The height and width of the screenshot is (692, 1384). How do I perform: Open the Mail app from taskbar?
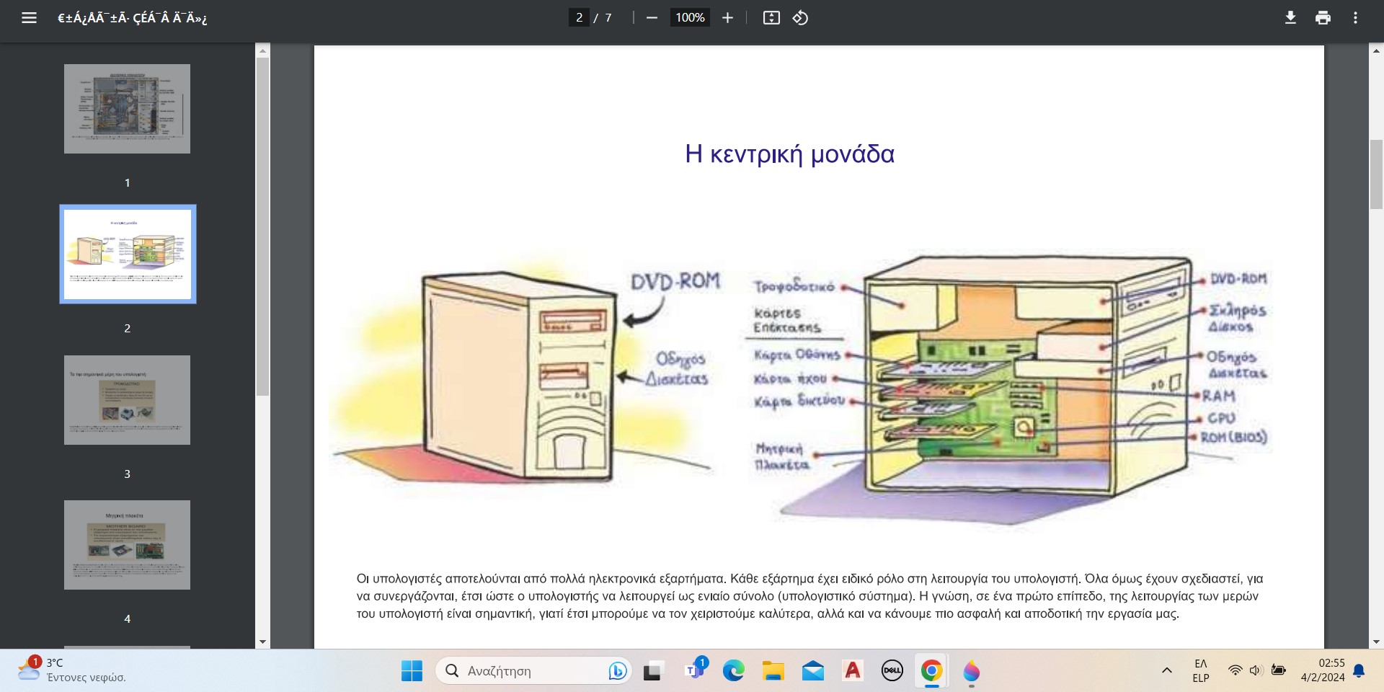[813, 671]
